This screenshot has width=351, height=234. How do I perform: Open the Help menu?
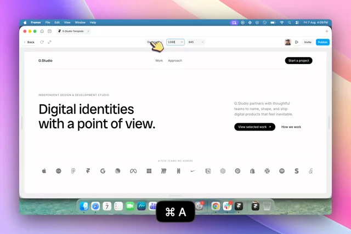coord(93,22)
